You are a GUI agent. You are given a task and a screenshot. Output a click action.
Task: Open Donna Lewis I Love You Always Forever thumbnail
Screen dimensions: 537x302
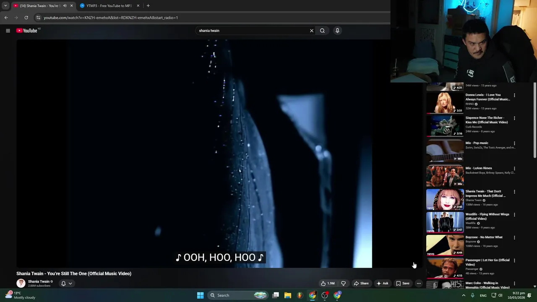point(445,103)
